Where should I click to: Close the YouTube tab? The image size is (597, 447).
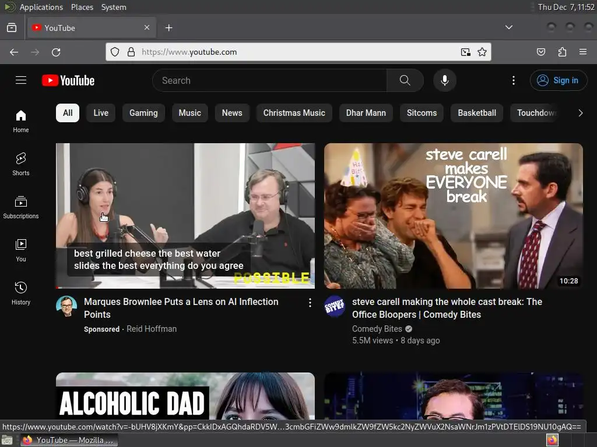pyautogui.click(x=147, y=27)
